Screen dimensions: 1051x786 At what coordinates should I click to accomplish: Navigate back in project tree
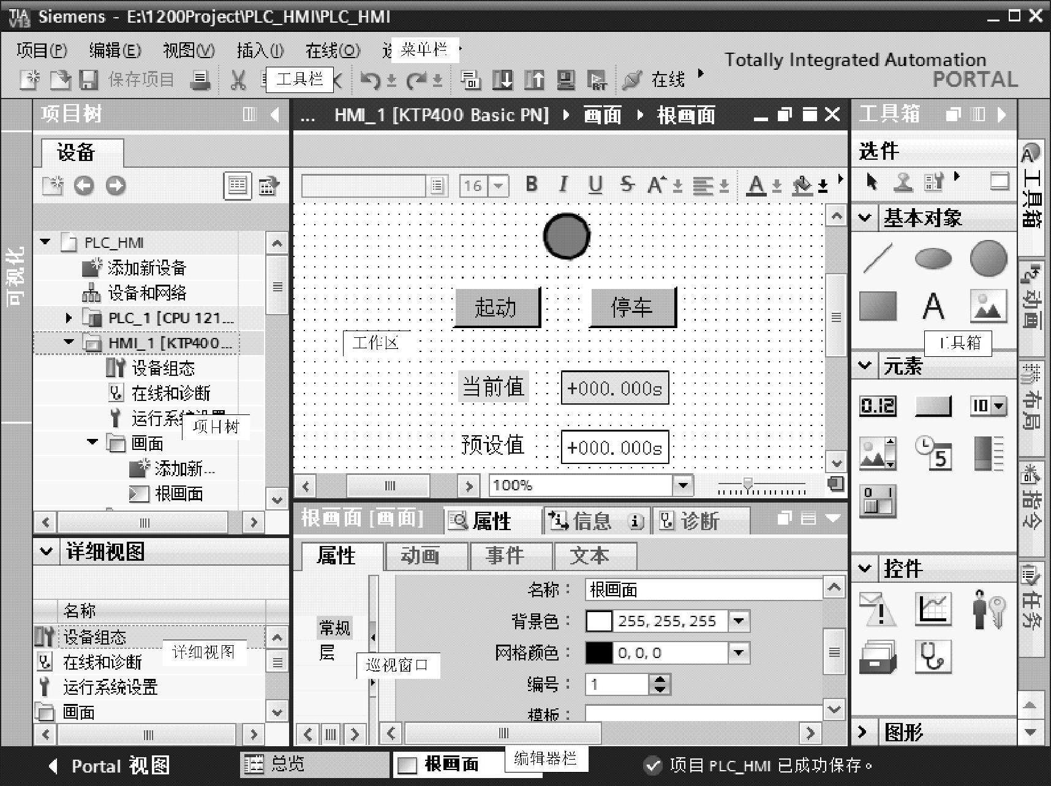point(84,185)
